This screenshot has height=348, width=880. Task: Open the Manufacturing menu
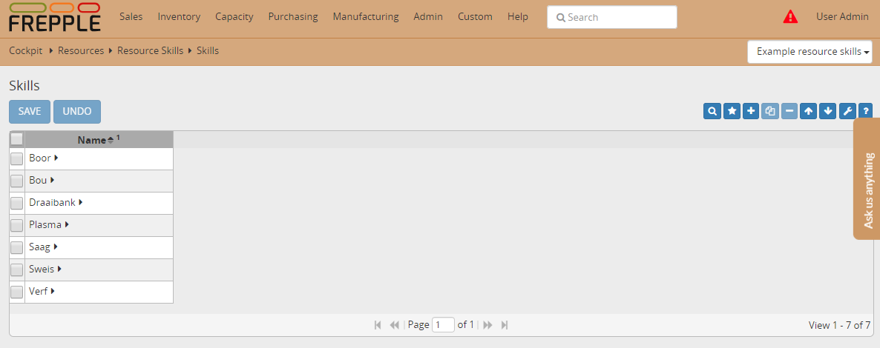pos(365,16)
